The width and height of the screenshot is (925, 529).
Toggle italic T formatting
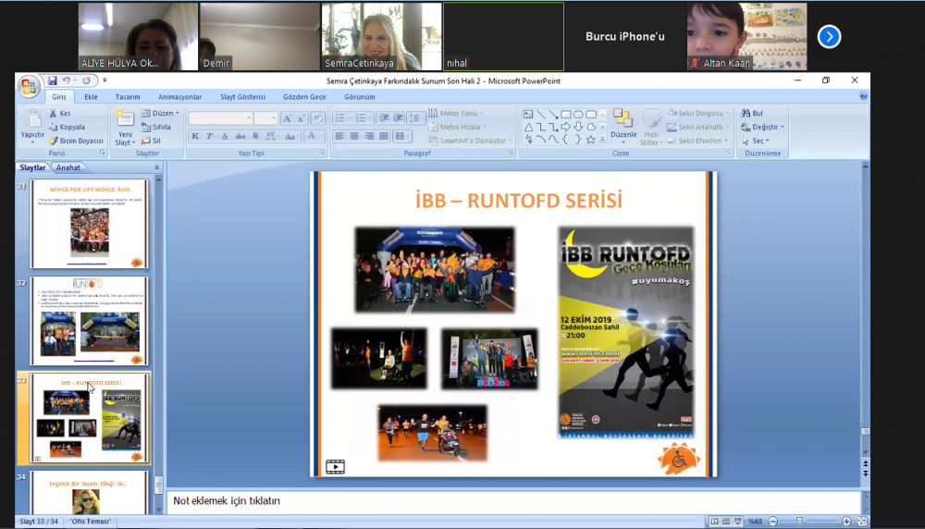click(x=210, y=136)
